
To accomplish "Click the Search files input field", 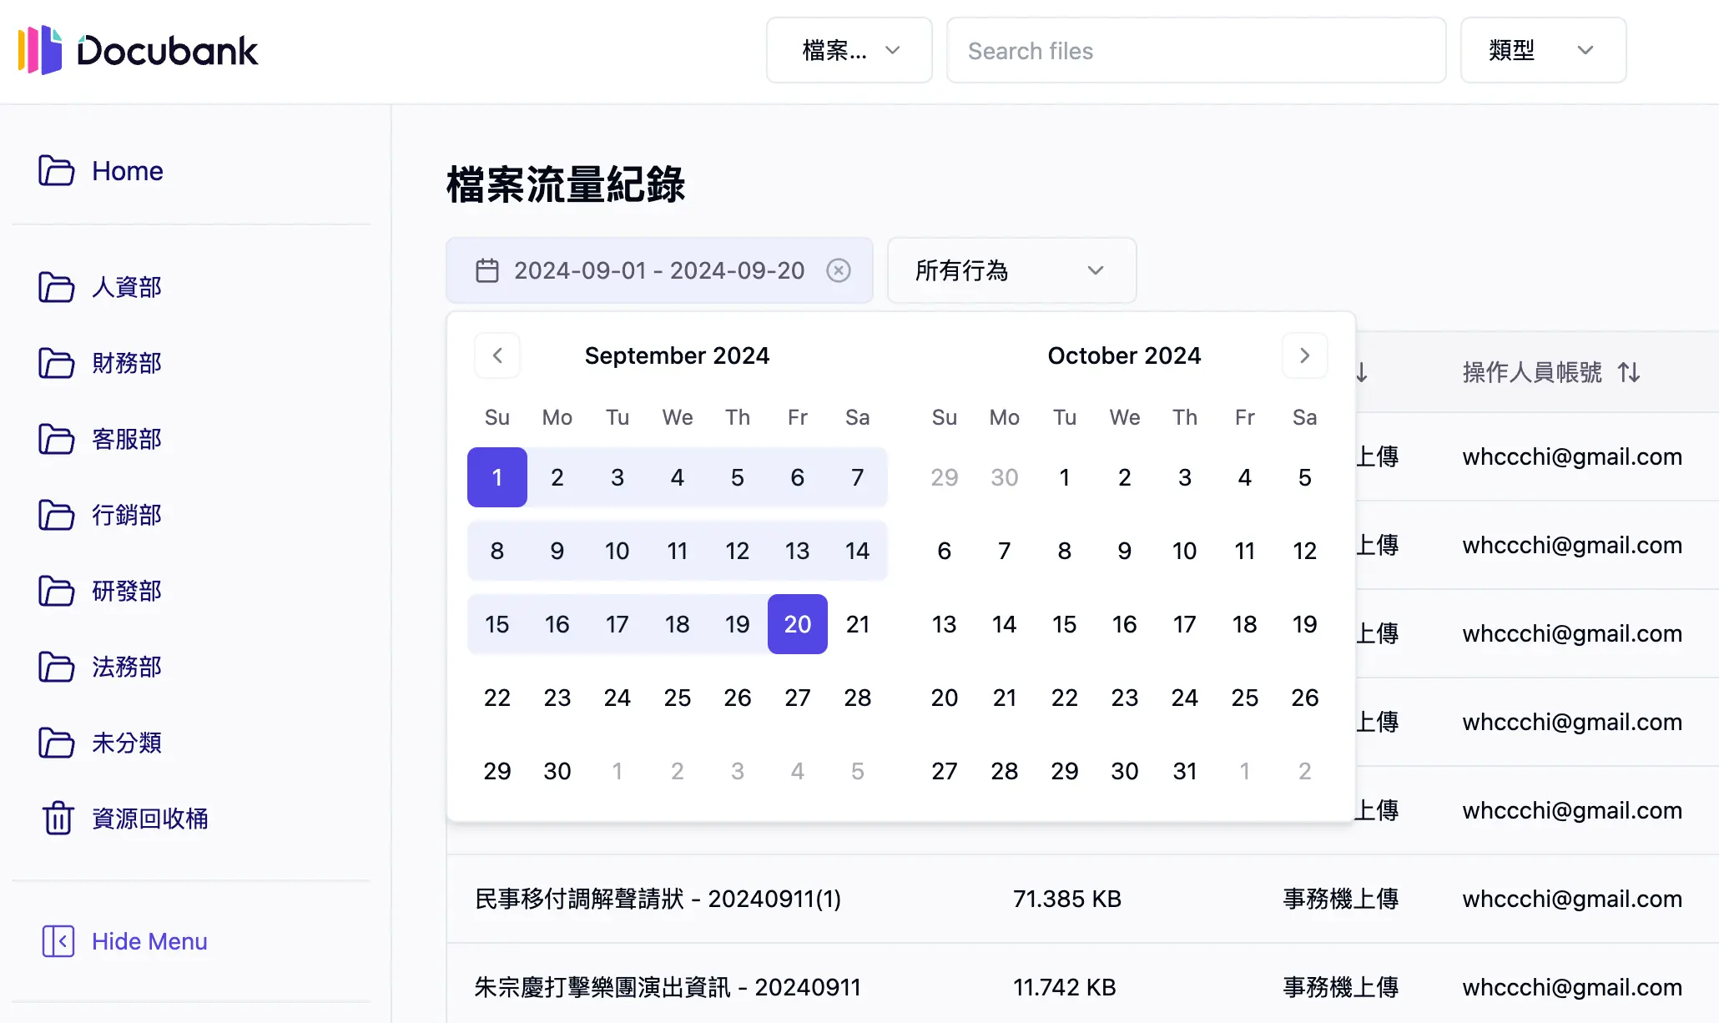I will (1197, 50).
